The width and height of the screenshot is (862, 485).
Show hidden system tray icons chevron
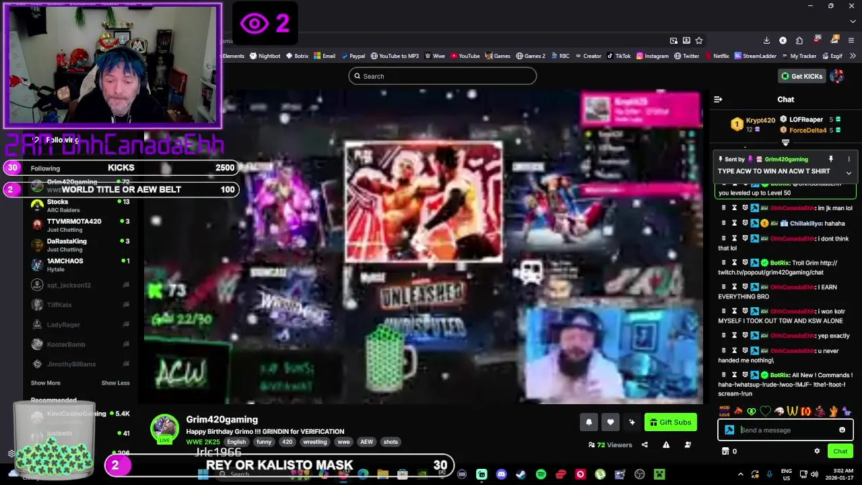741,475
